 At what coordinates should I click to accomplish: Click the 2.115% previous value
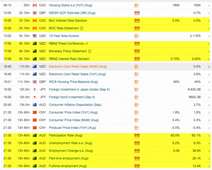(195, 36)
